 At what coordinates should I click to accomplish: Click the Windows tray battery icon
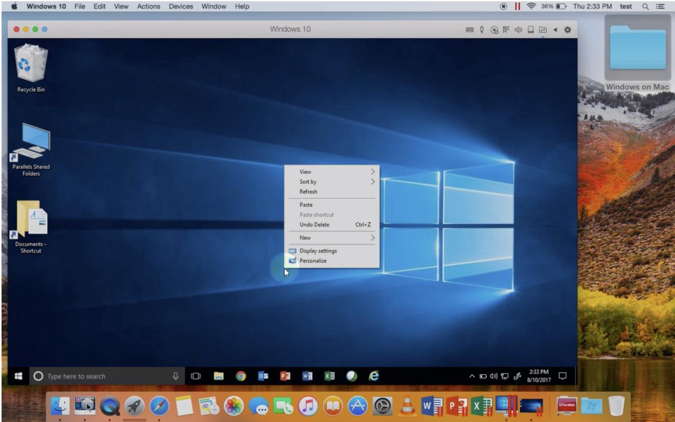click(483, 376)
